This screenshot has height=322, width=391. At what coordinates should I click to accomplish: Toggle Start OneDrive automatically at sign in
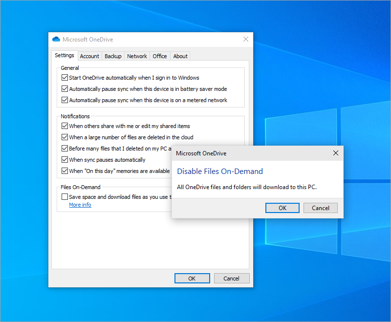[65, 78]
